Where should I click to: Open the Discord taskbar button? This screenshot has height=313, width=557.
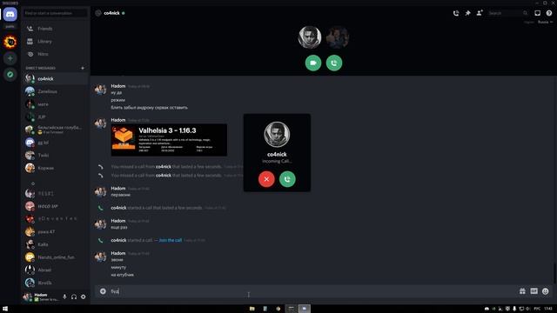(x=304, y=309)
